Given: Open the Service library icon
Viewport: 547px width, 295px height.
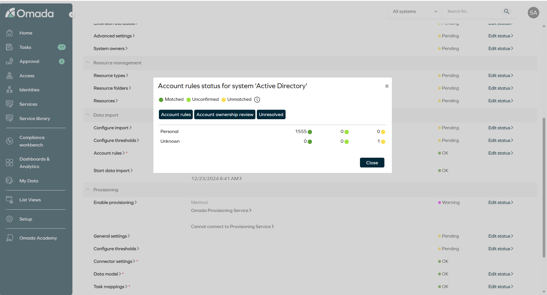Looking at the screenshot, I should click(x=9, y=118).
